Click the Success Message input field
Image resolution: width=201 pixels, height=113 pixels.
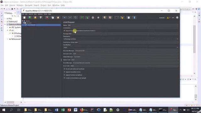click(127, 51)
